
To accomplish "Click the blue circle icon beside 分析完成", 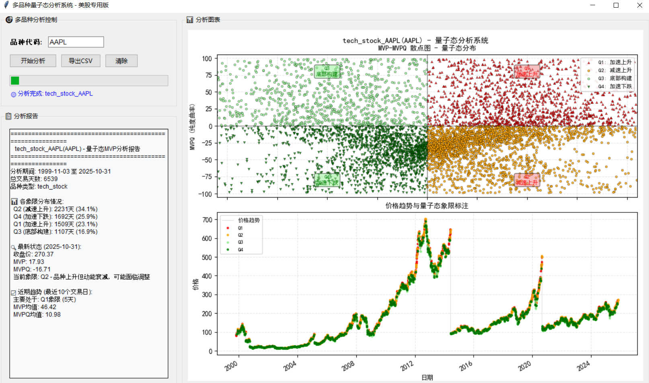I will (x=14, y=94).
